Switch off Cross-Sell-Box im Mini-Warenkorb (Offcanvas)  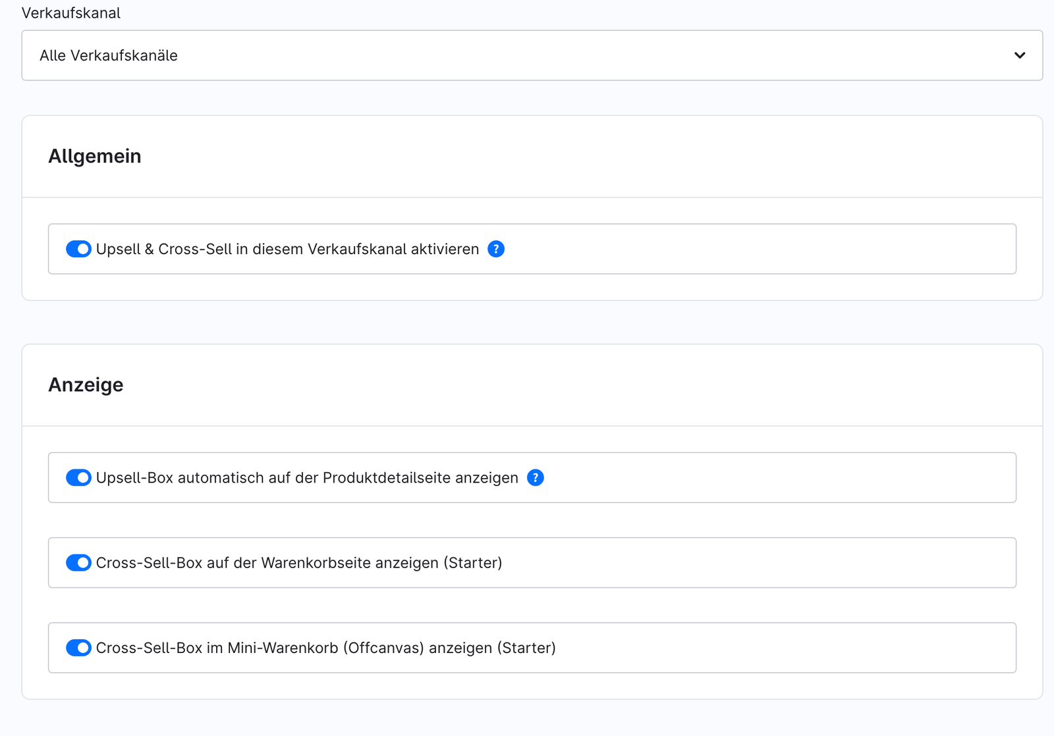78,648
